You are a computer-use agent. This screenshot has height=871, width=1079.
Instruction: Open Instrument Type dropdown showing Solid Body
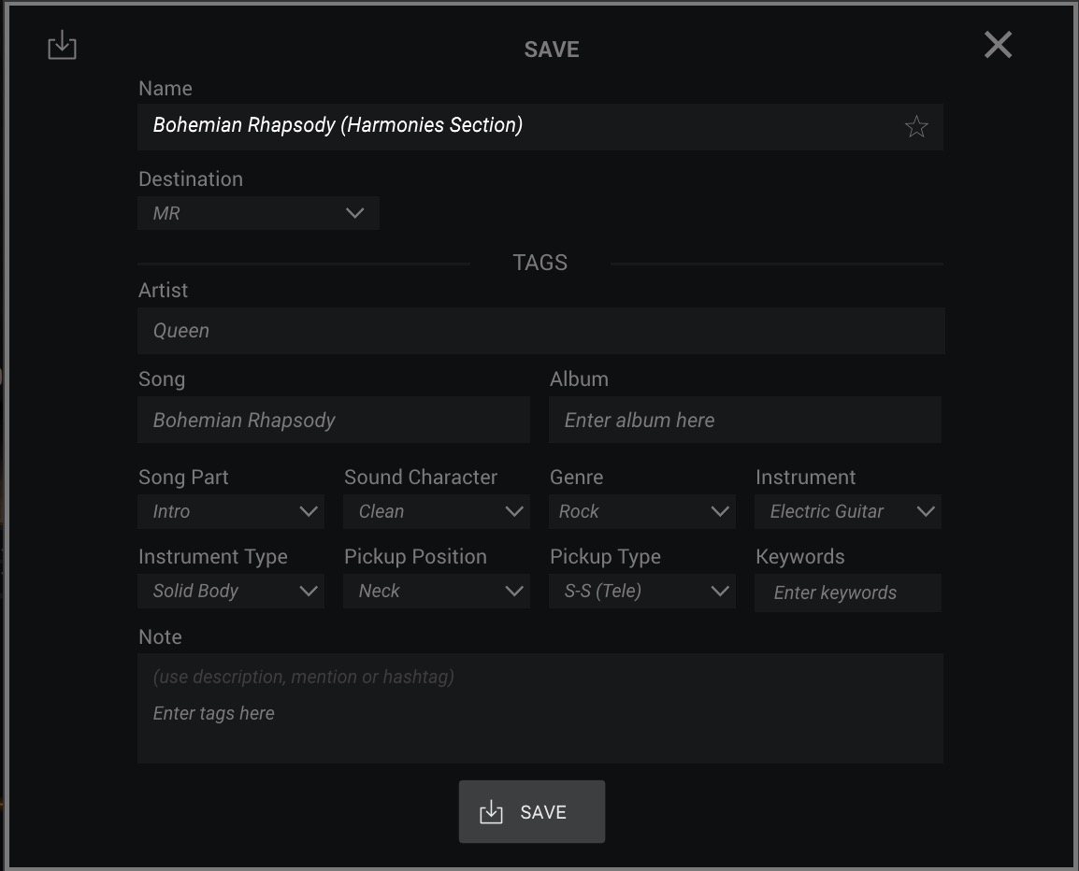click(x=231, y=591)
